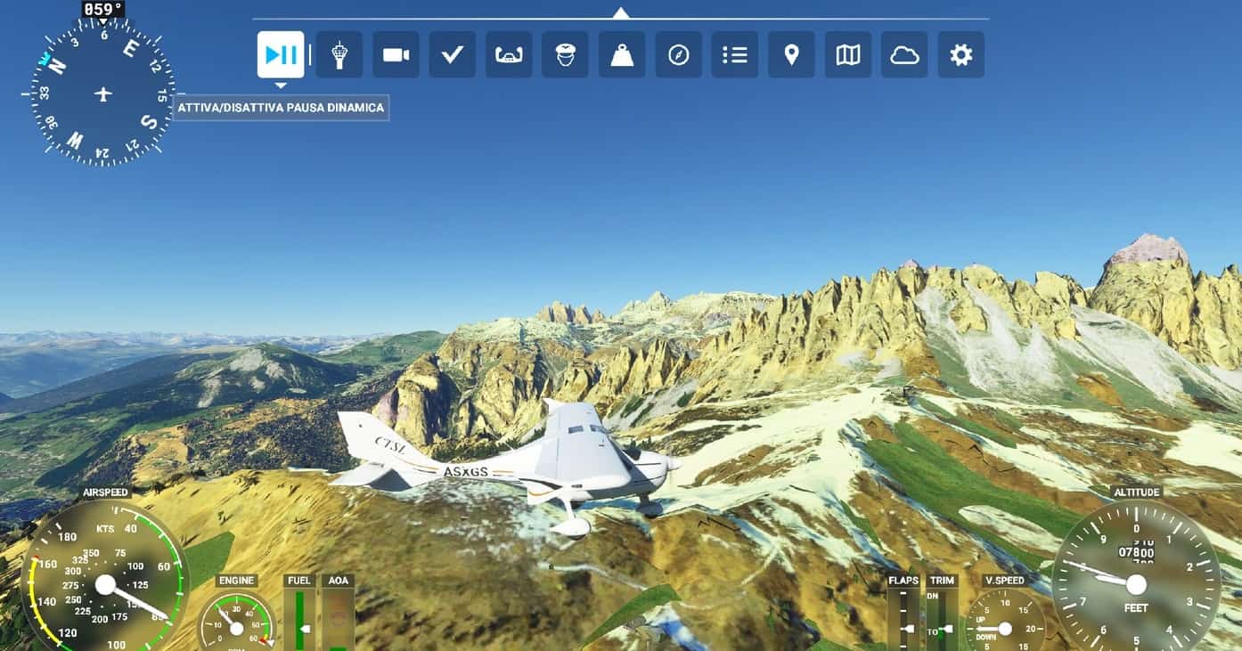Open the camera view options

(396, 54)
